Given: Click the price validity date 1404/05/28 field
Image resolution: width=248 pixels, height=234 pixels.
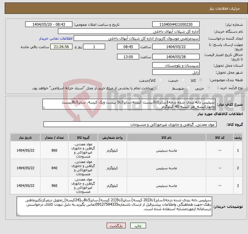Looking at the screenshot, I should 176,57.
